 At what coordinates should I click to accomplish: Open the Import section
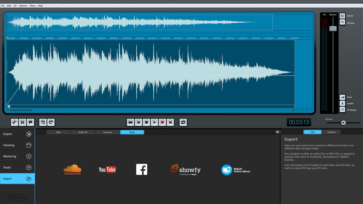tap(17, 134)
